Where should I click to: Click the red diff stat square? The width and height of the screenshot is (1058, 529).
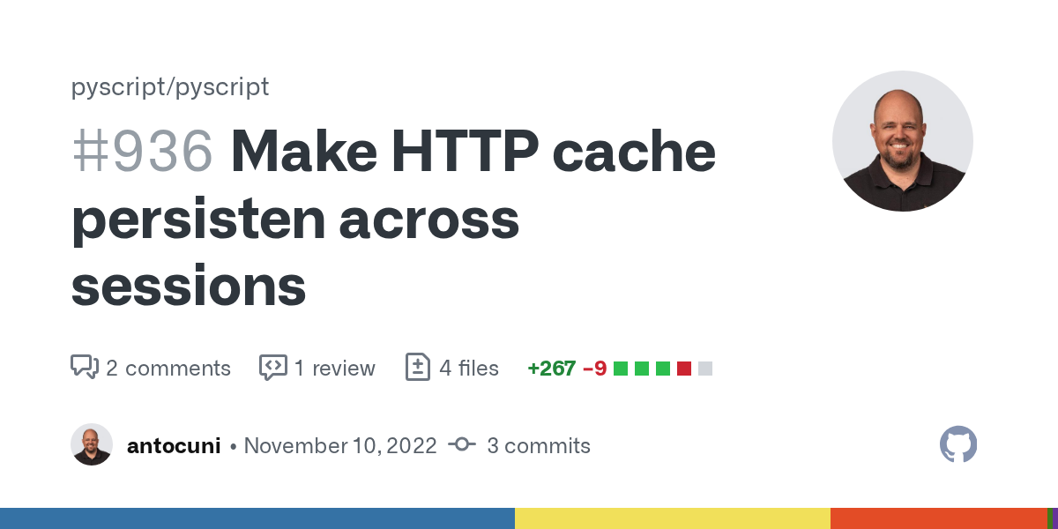tap(684, 369)
